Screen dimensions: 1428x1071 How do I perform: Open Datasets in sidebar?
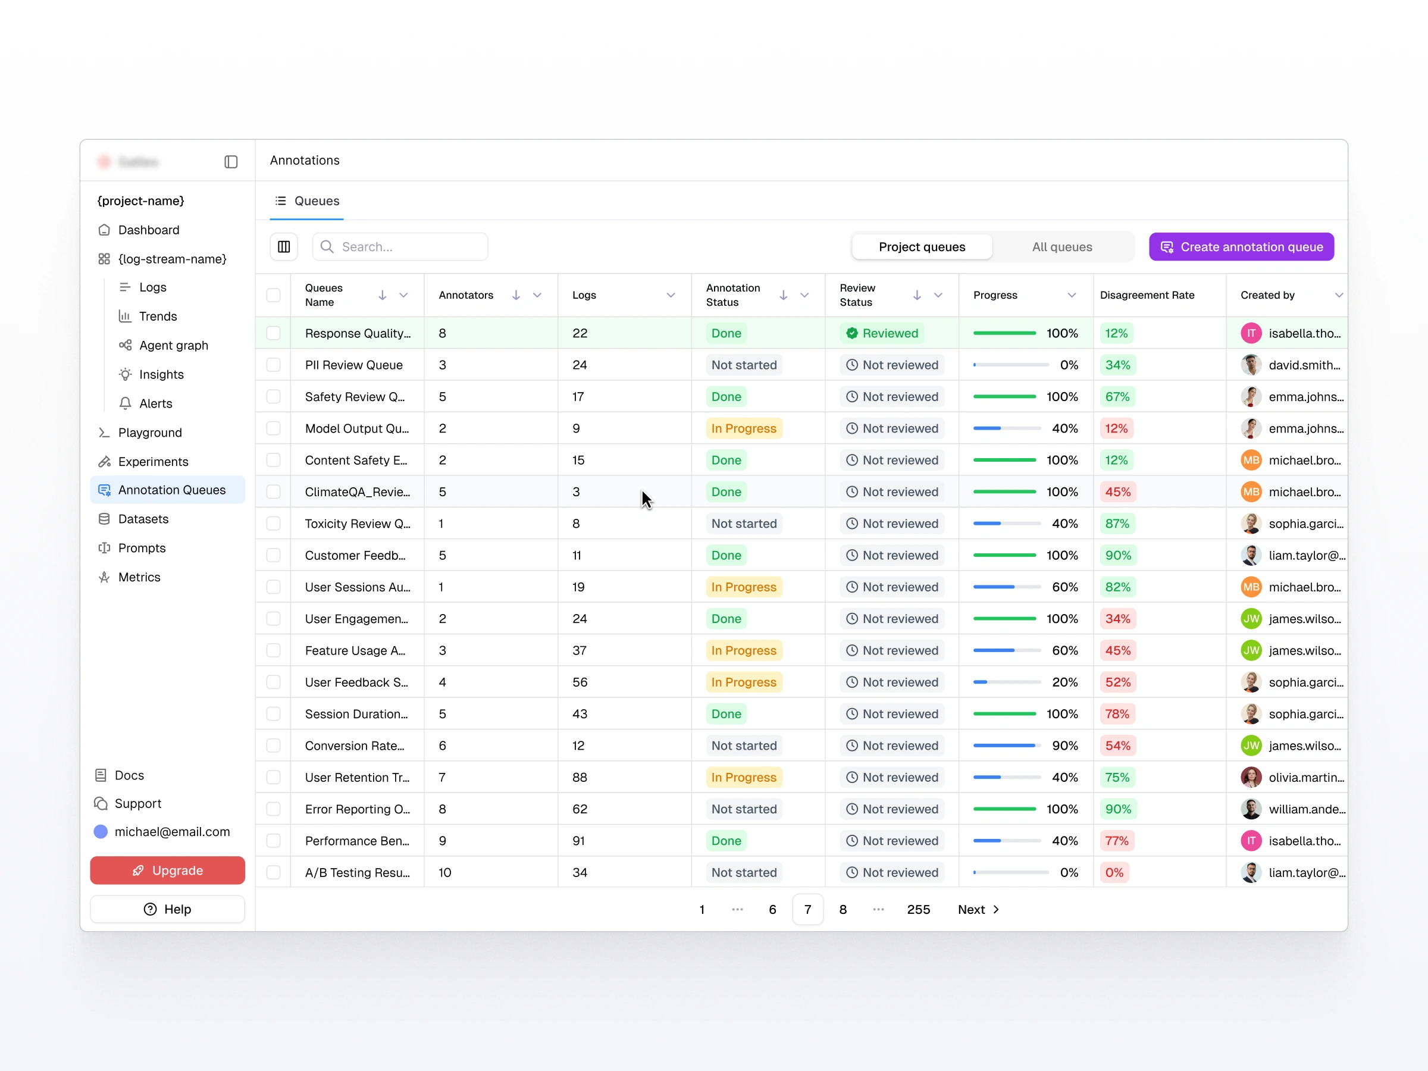click(x=143, y=519)
